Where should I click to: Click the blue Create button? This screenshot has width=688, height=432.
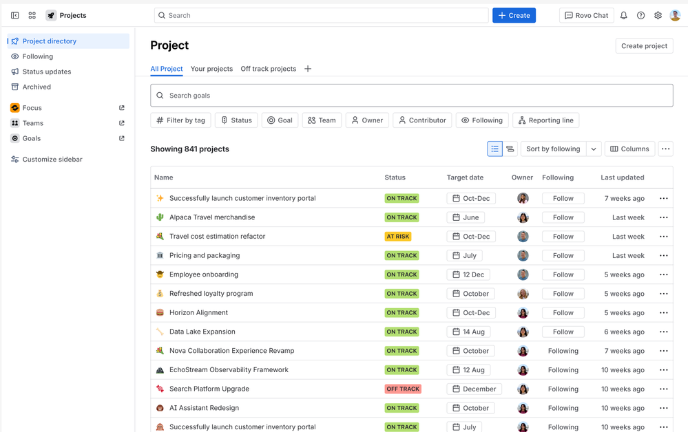514,15
